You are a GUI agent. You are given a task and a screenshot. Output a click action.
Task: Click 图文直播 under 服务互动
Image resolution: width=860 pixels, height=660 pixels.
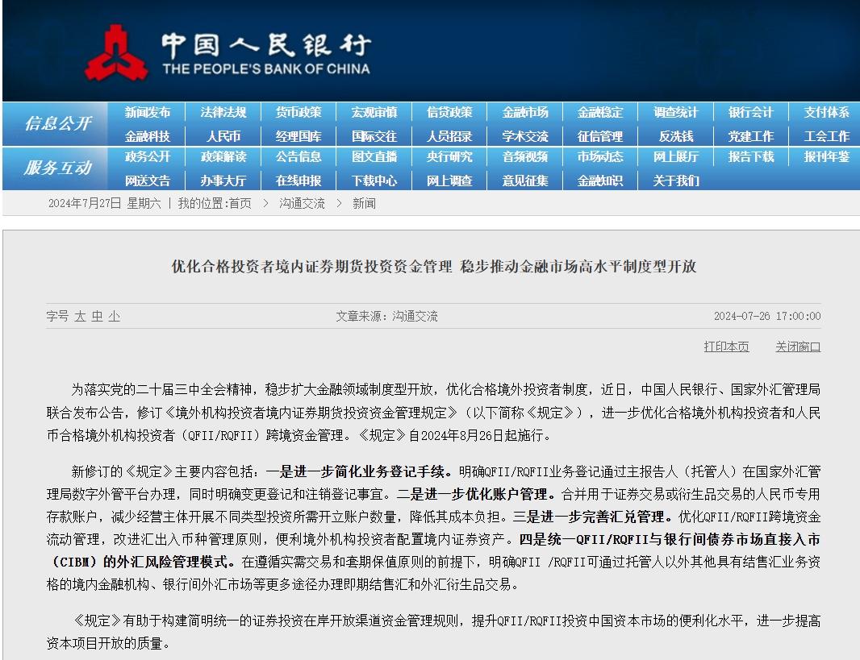[374, 156]
